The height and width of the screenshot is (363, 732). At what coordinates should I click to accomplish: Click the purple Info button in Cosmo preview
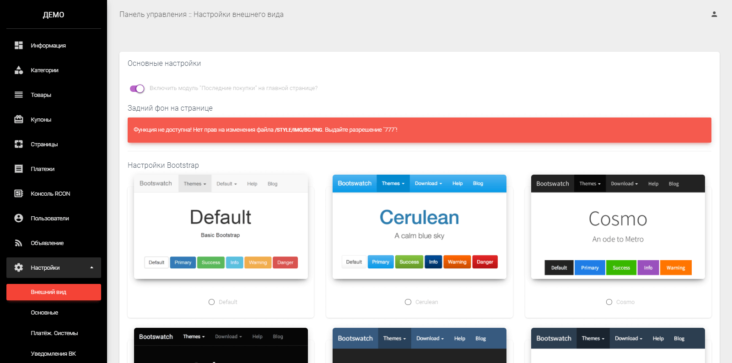tap(648, 268)
